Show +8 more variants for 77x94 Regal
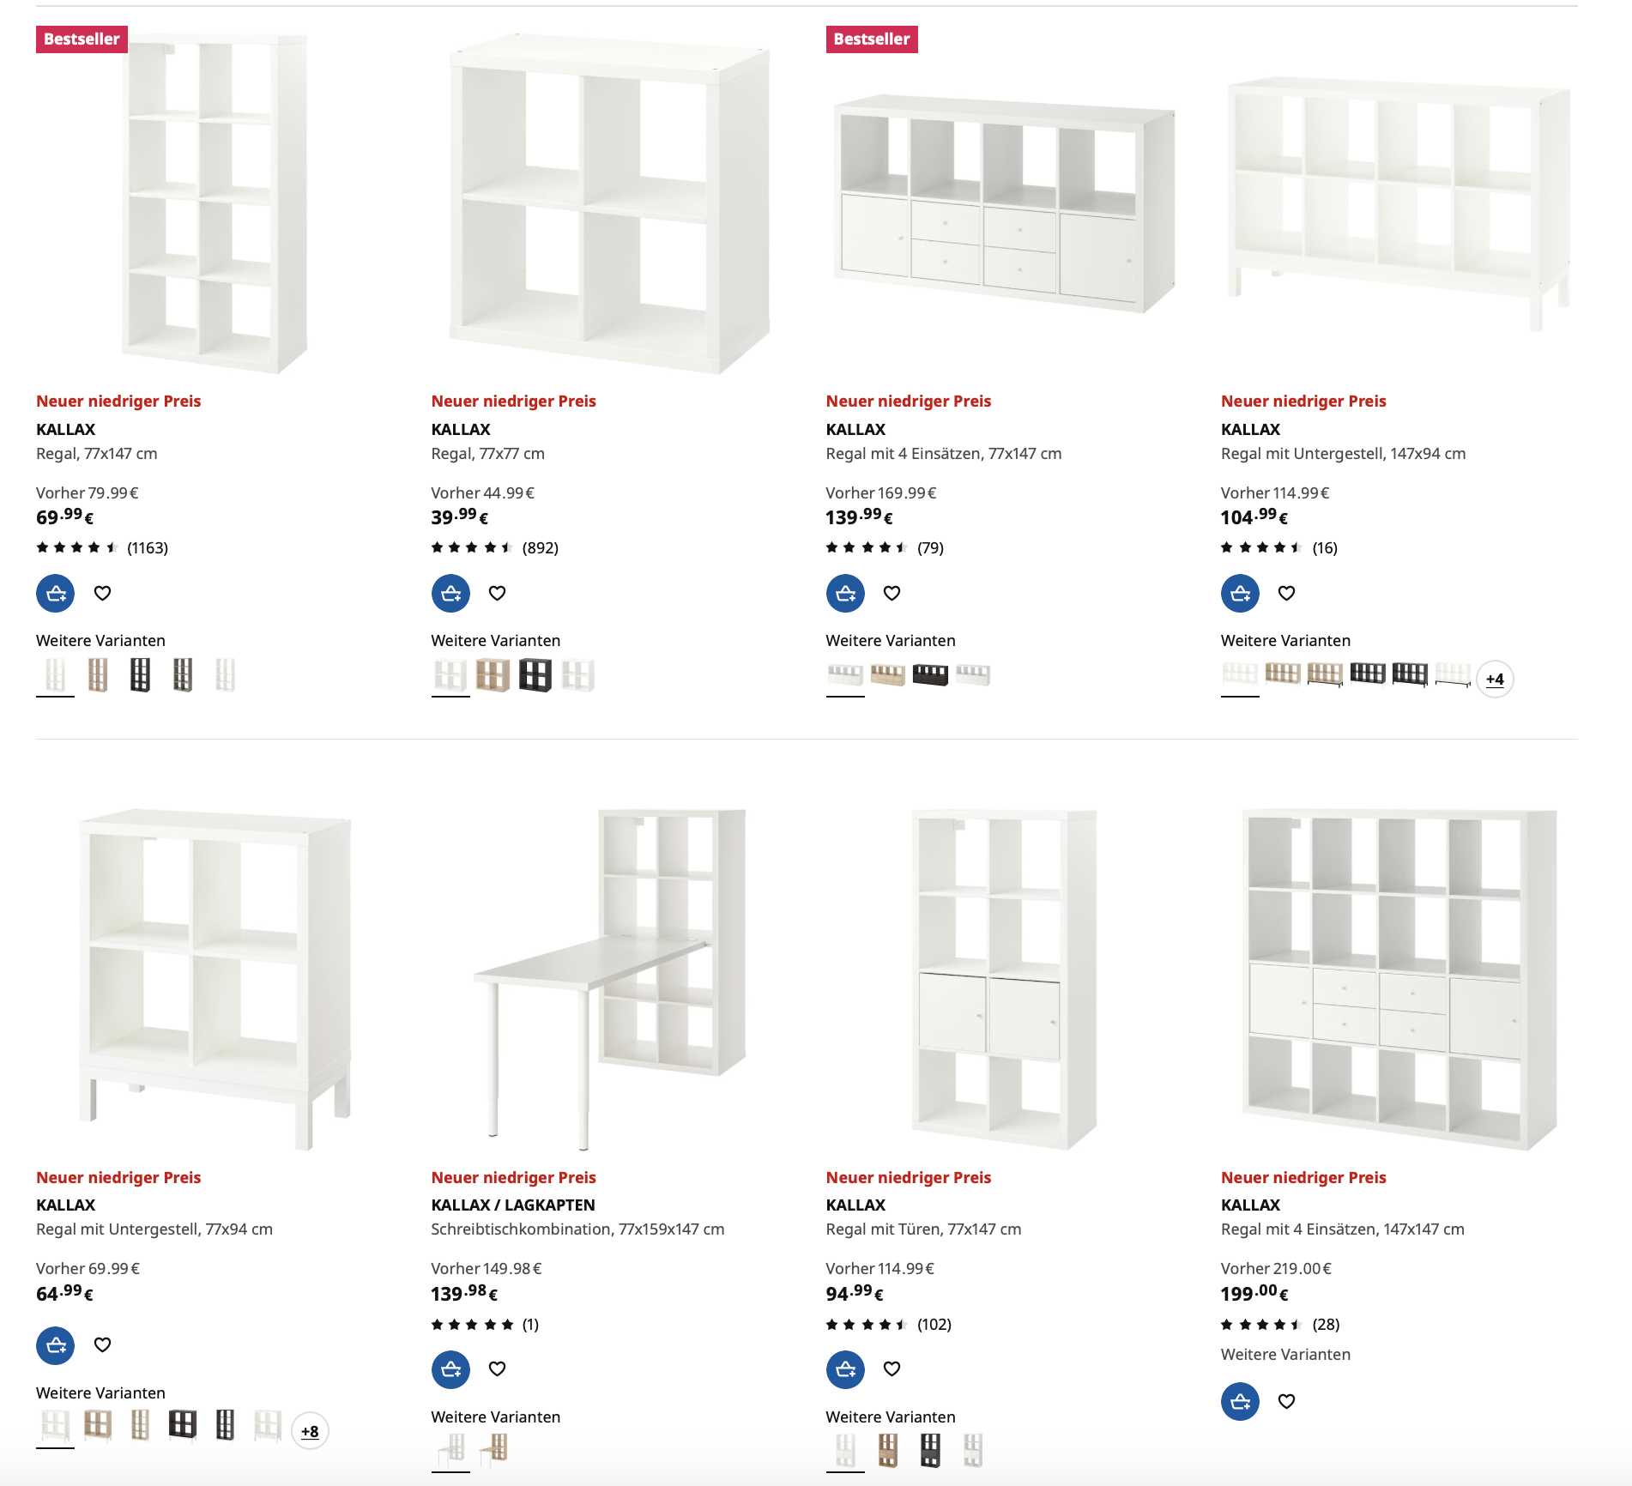Screen dimensions: 1632x1486 [310, 1430]
